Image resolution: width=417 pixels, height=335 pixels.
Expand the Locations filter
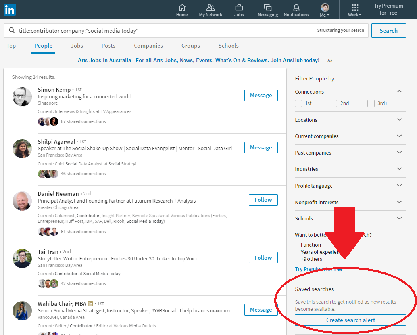click(x=399, y=120)
